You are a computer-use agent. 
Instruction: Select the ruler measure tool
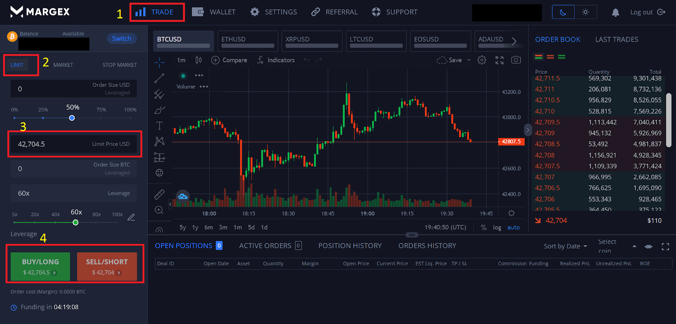pos(159,194)
